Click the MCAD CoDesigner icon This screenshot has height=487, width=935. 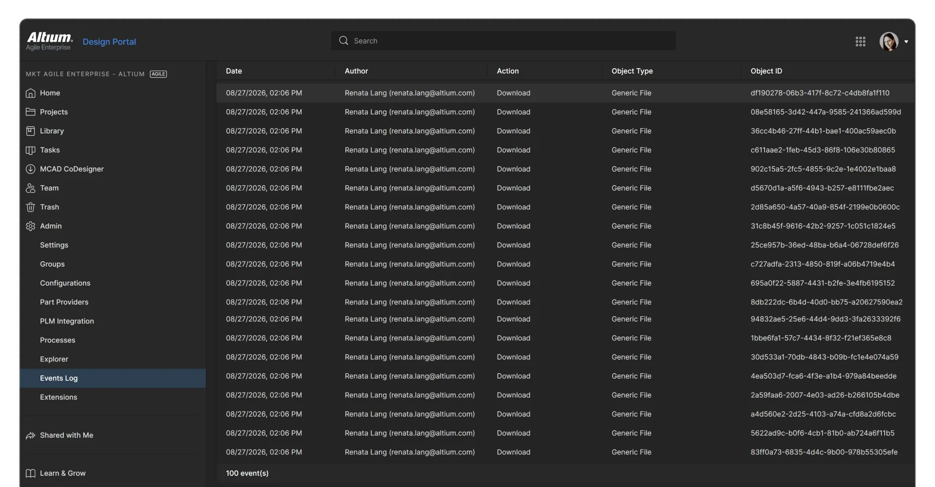coord(31,169)
